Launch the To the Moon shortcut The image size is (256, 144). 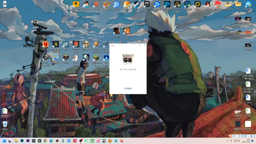point(86,60)
